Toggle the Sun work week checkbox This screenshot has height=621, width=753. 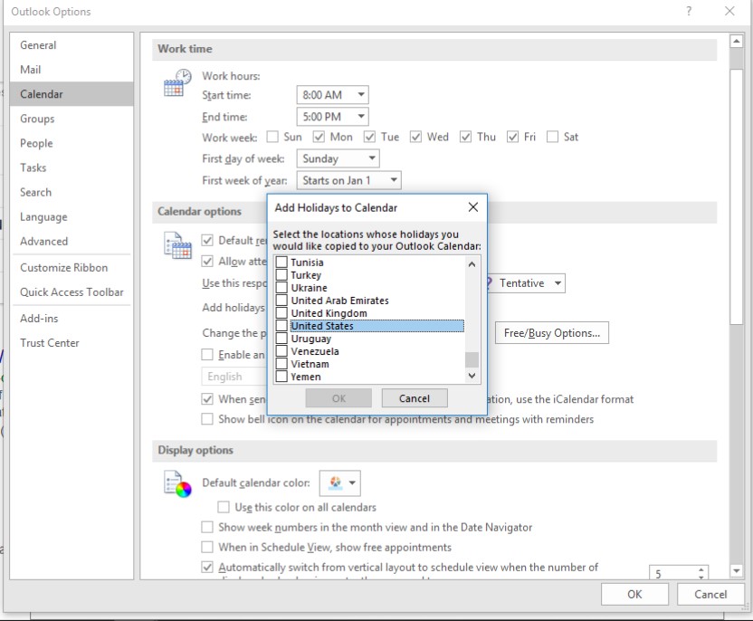pyautogui.click(x=272, y=137)
